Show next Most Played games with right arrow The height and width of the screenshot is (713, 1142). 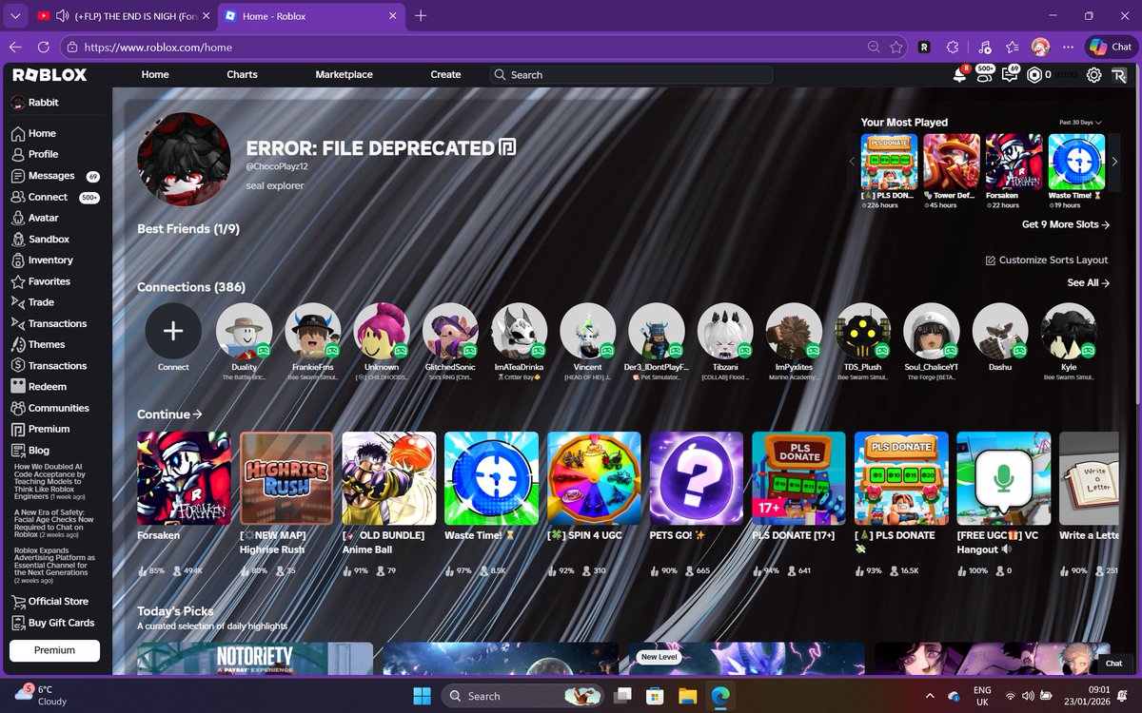click(x=1114, y=162)
